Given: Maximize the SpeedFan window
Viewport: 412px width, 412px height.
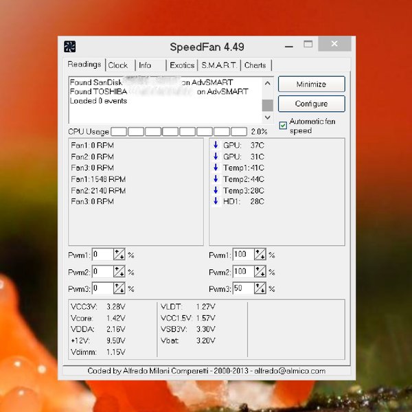Looking at the screenshot, I should [308, 44].
